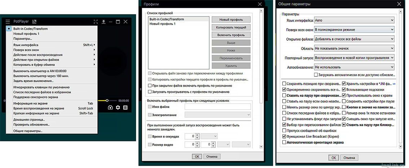Screen dimensions: 409x168
Task: Uncheck 'Функционал Live Broadcast (Корея)'
Action: (x=284, y=136)
